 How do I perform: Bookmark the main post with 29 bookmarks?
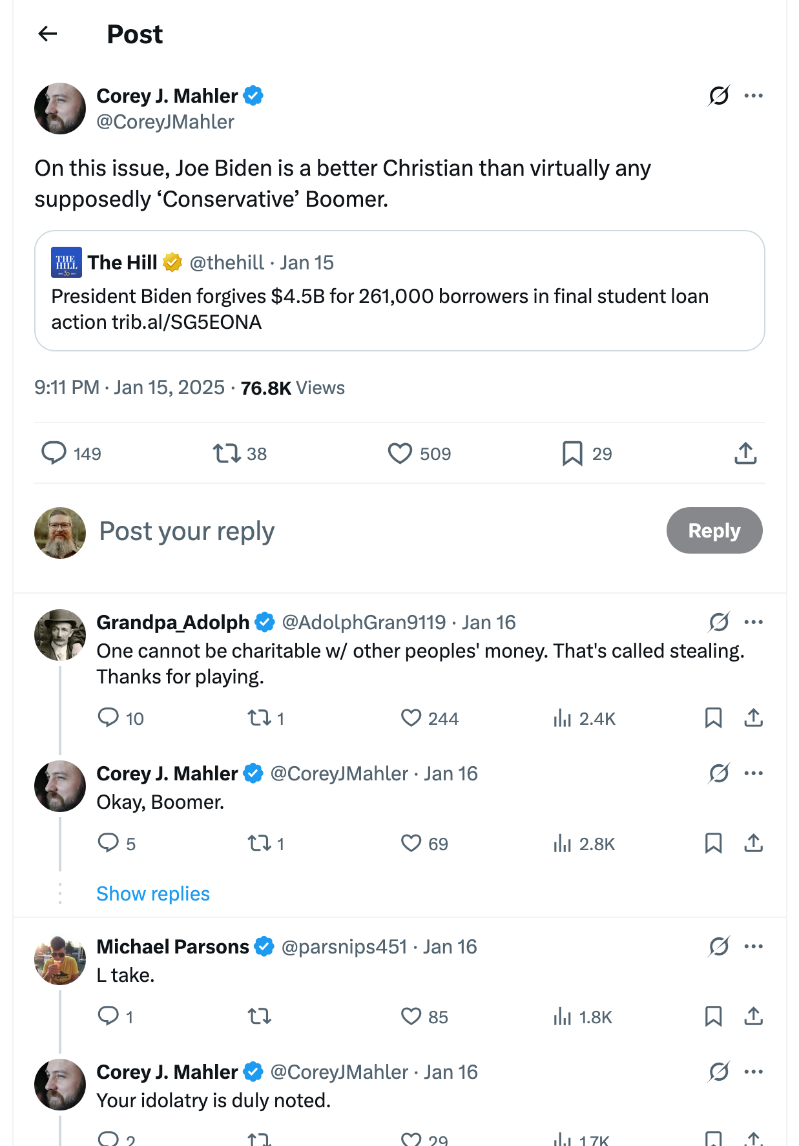[572, 453]
